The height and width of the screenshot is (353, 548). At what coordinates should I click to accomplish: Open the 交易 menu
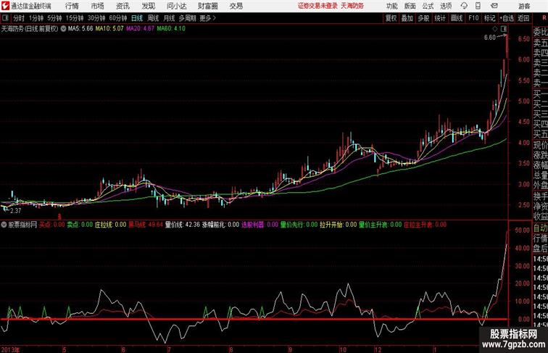point(236,6)
